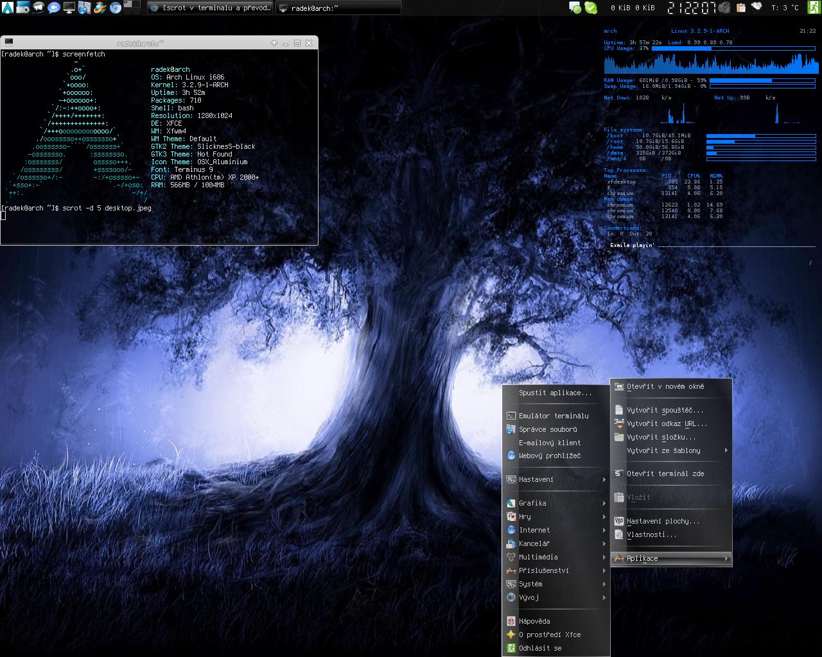Screen dimensions: 822x657
Task: Launch the orange-blue swirl launcher in top panel
Action: [x=100, y=8]
